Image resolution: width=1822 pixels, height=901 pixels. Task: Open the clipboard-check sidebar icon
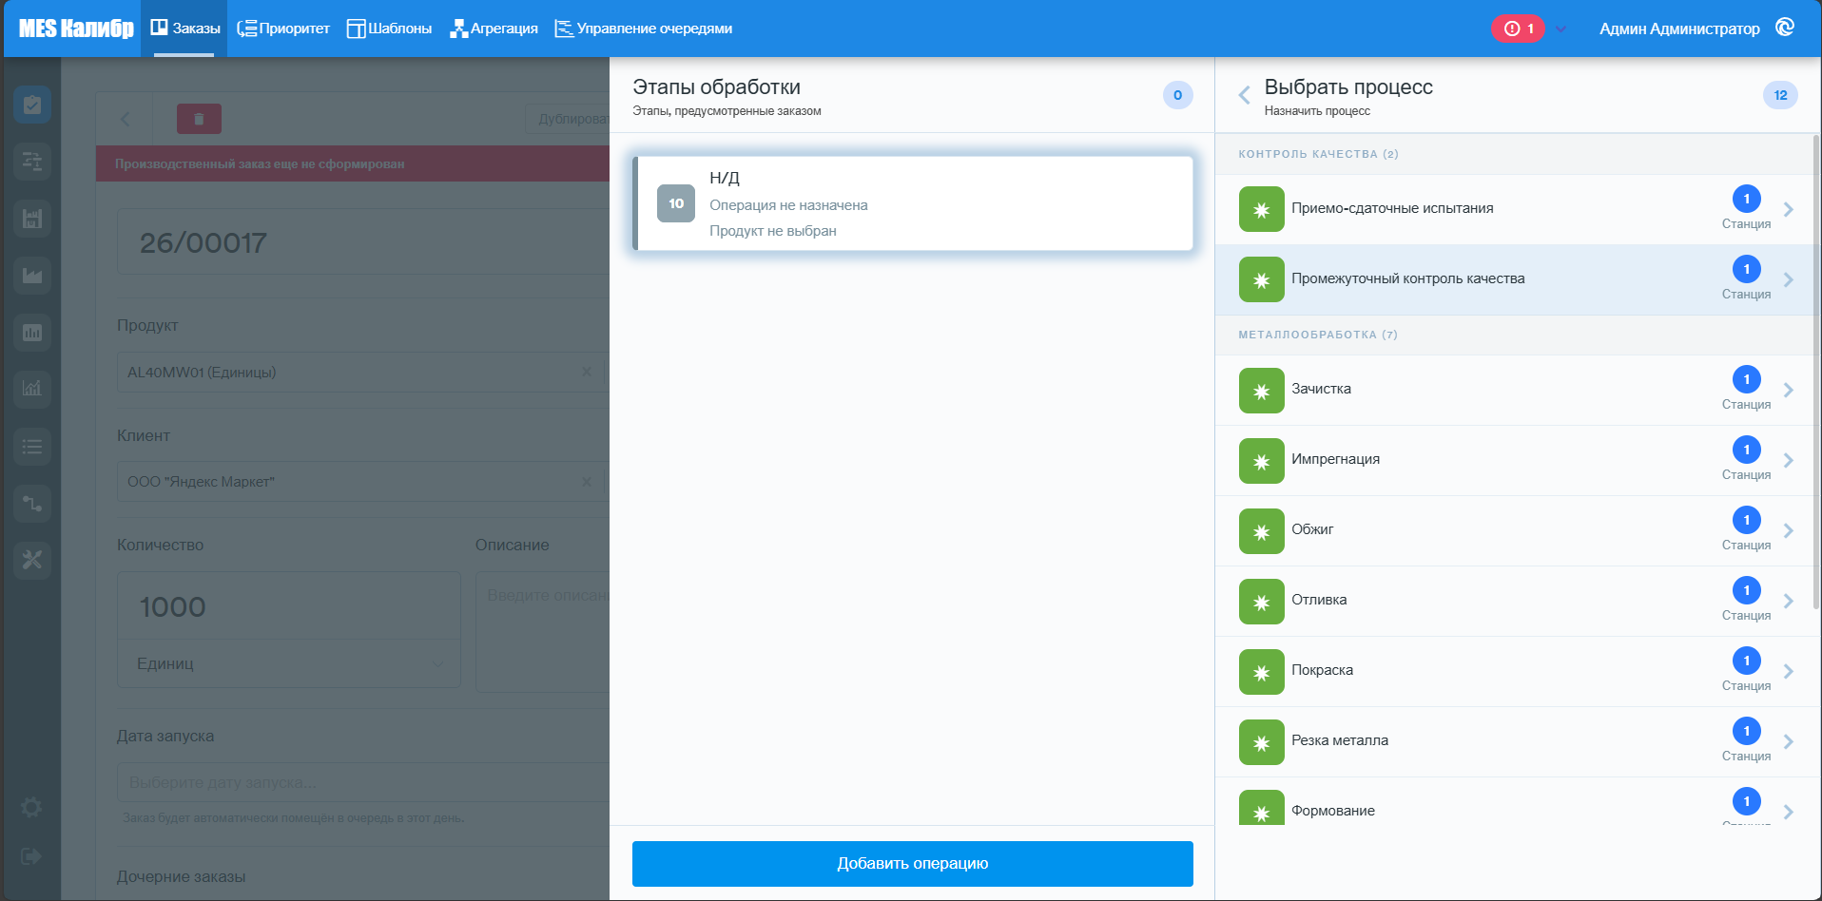[32, 105]
